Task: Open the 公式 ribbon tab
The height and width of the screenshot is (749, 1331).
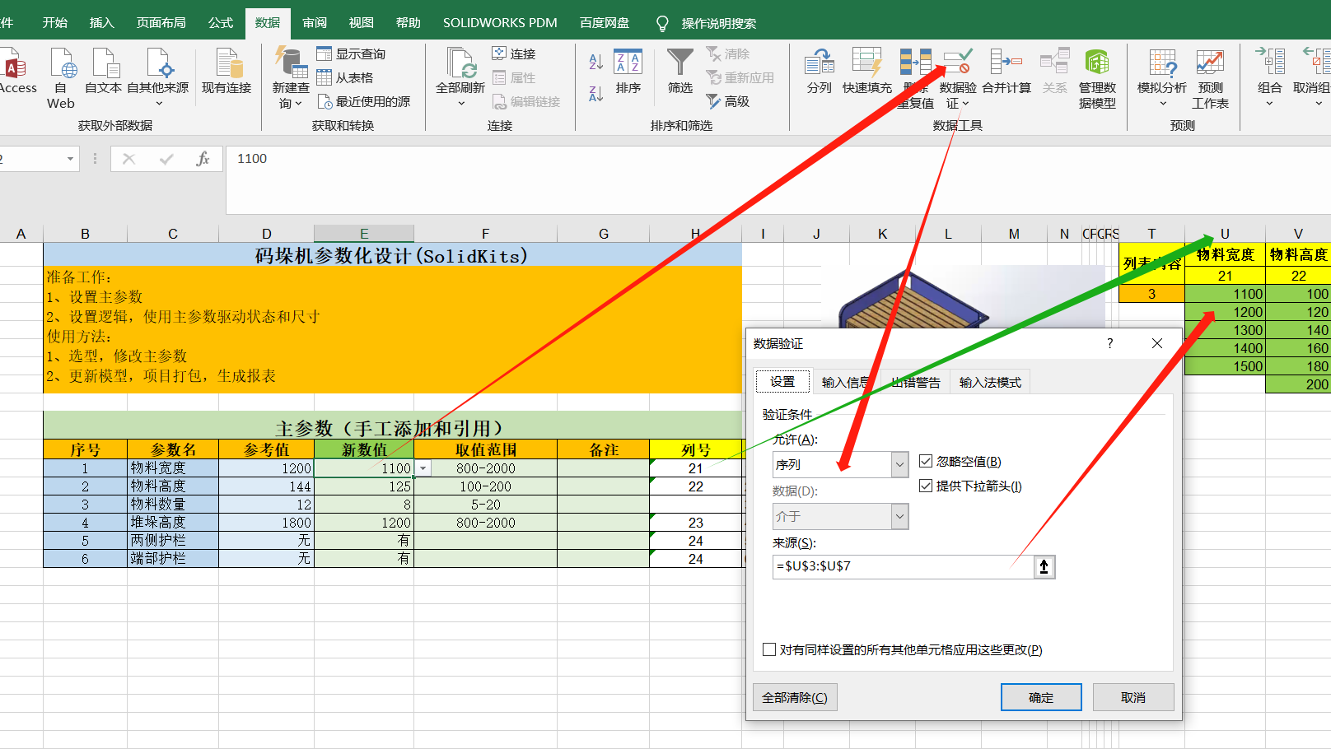Action: [x=220, y=22]
